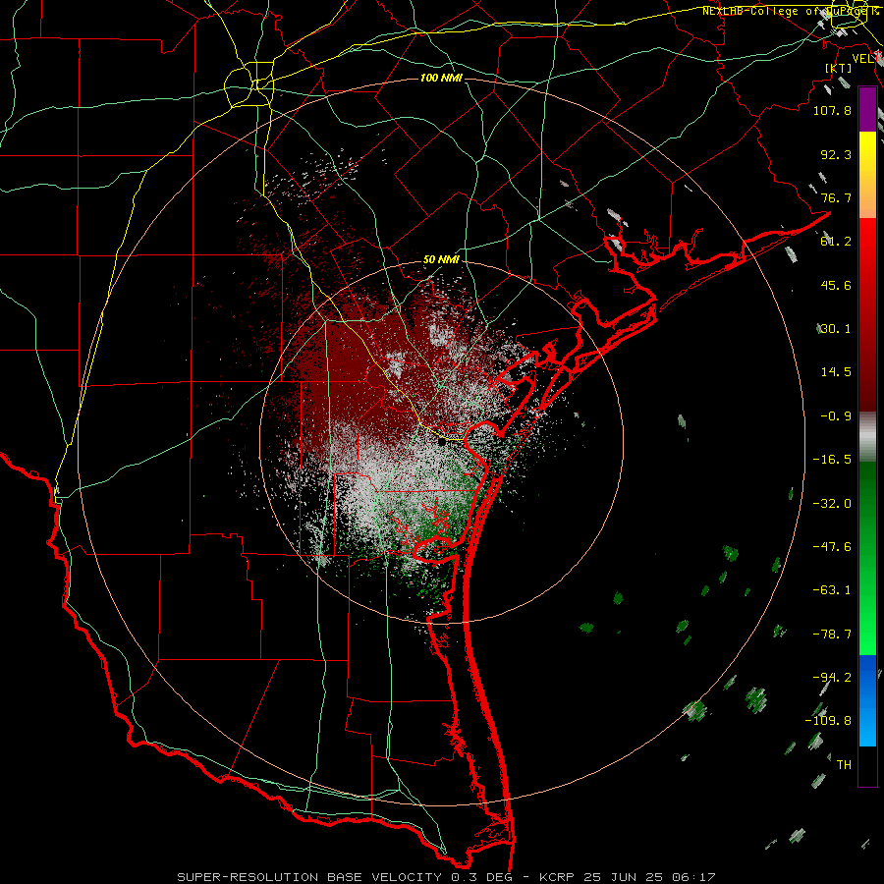884x884 pixels.
Task: Click the -0.9 legend value
Action: tap(836, 416)
